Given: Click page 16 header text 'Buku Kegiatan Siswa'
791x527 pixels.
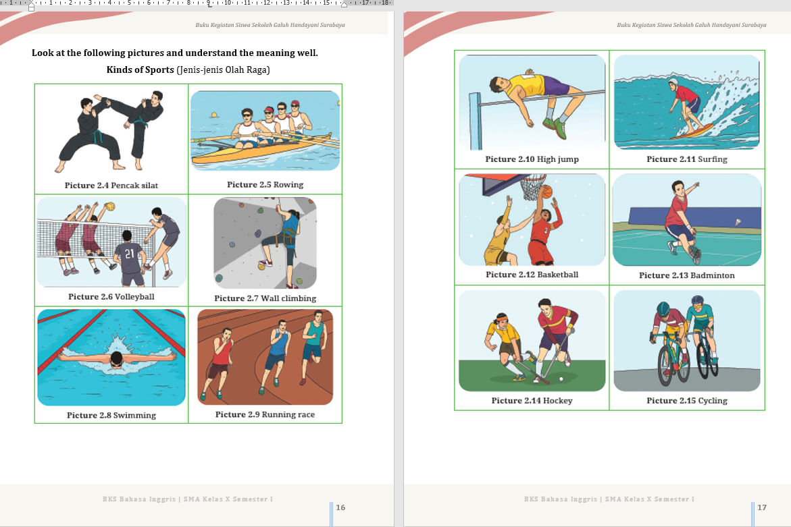Looking at the screenshot, I should 270,25.
